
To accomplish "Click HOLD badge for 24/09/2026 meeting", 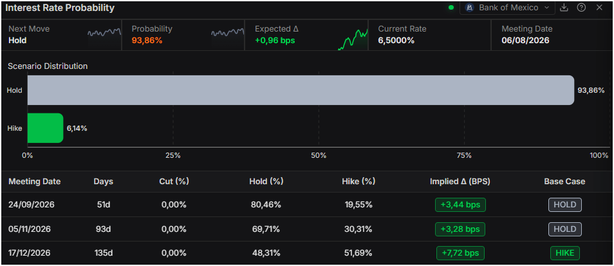I will [565, 205].
